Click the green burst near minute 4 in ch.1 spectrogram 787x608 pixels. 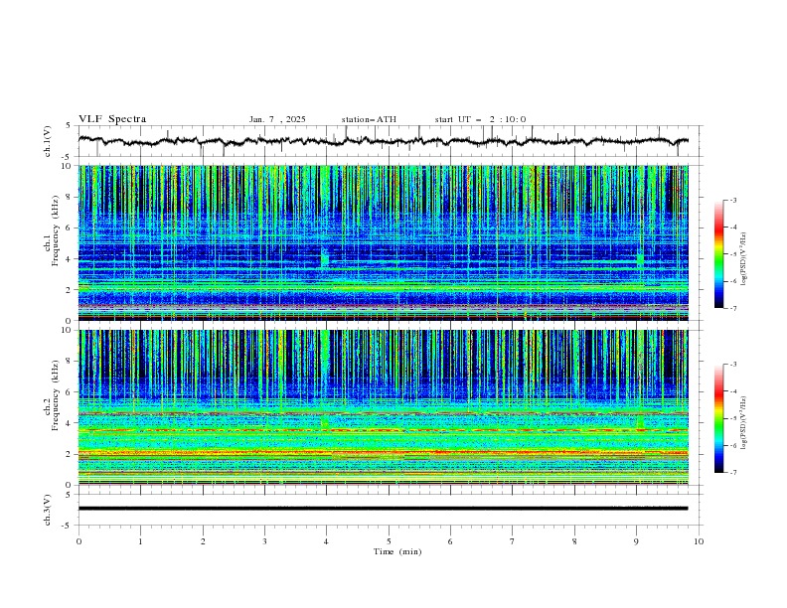[x=325, y=257]
